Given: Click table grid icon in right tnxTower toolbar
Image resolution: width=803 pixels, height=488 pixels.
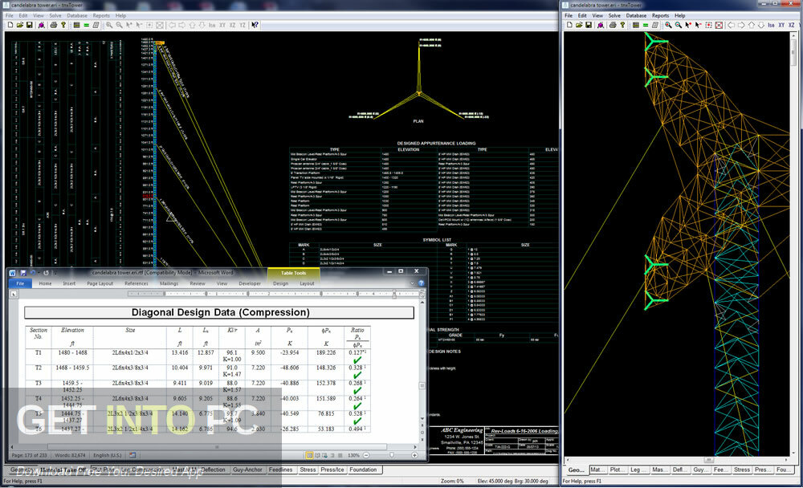Looking at the screenshot, I should coord(635,25).
